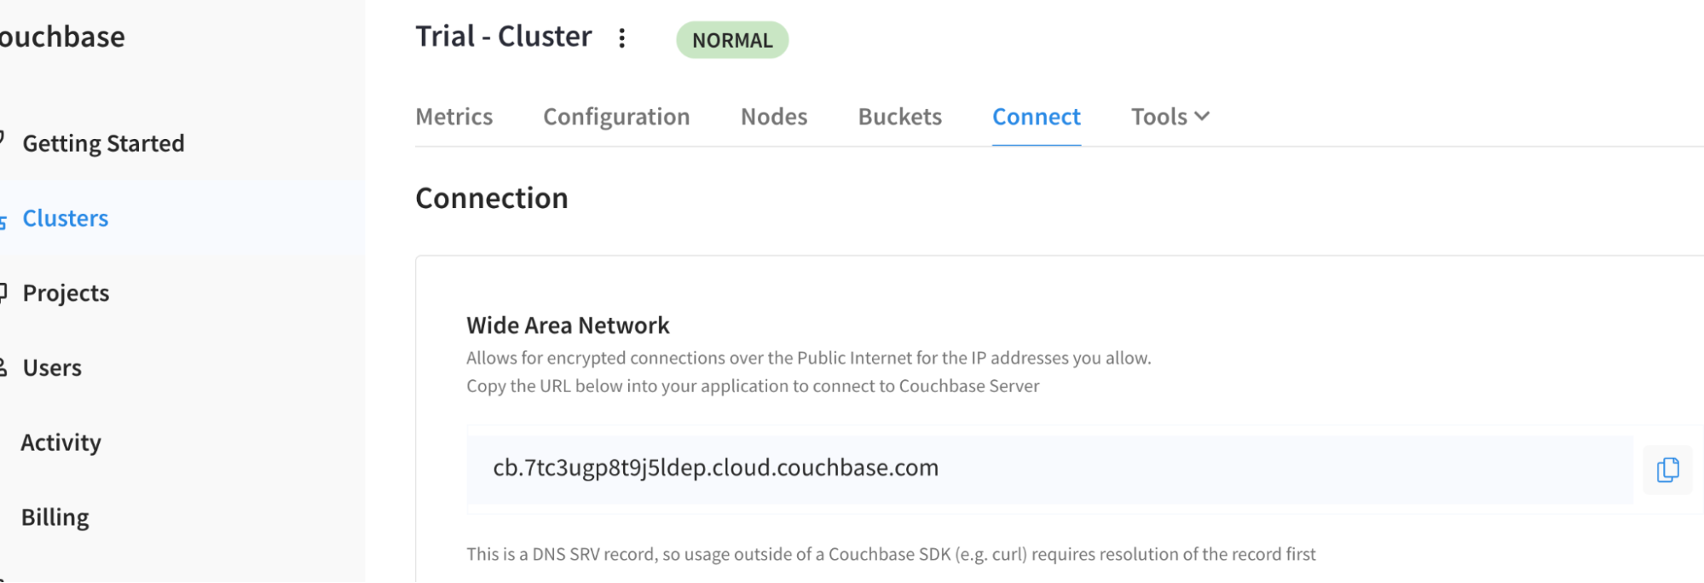Expand the Tools dropdown menu
The width and height of the screenshot is (1704, 583).
(1170, 117)
